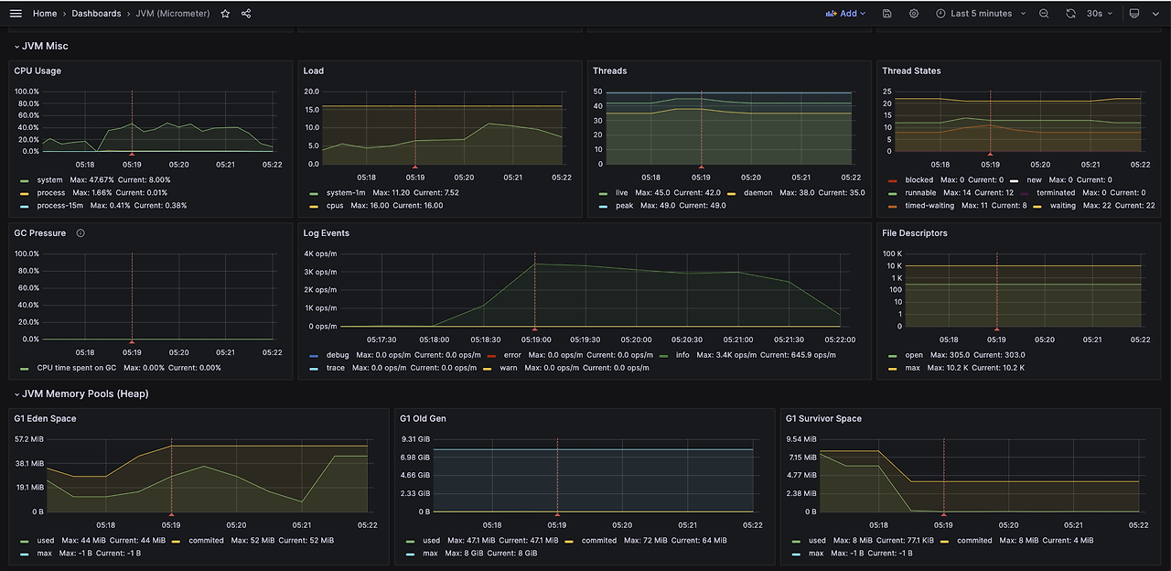Open the 30s refresh interval dropdown

tap(1100, 14)
